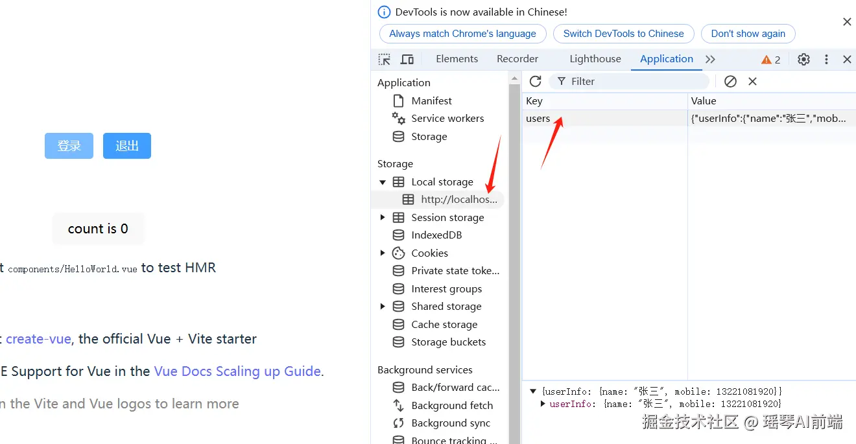Click the Background fetch arrows icon
856x444 pixels.
[x=399, y=405]
